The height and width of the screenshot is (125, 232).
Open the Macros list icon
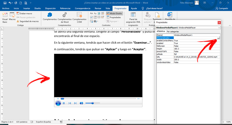tap(12, 16)
